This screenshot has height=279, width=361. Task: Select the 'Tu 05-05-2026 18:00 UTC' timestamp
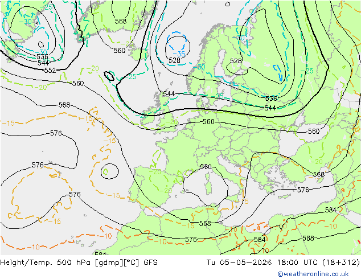pos(263,262)
